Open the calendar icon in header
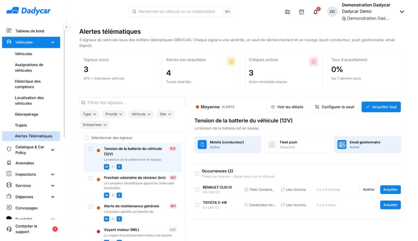The image size is (418, 241). tap(302, 12)
